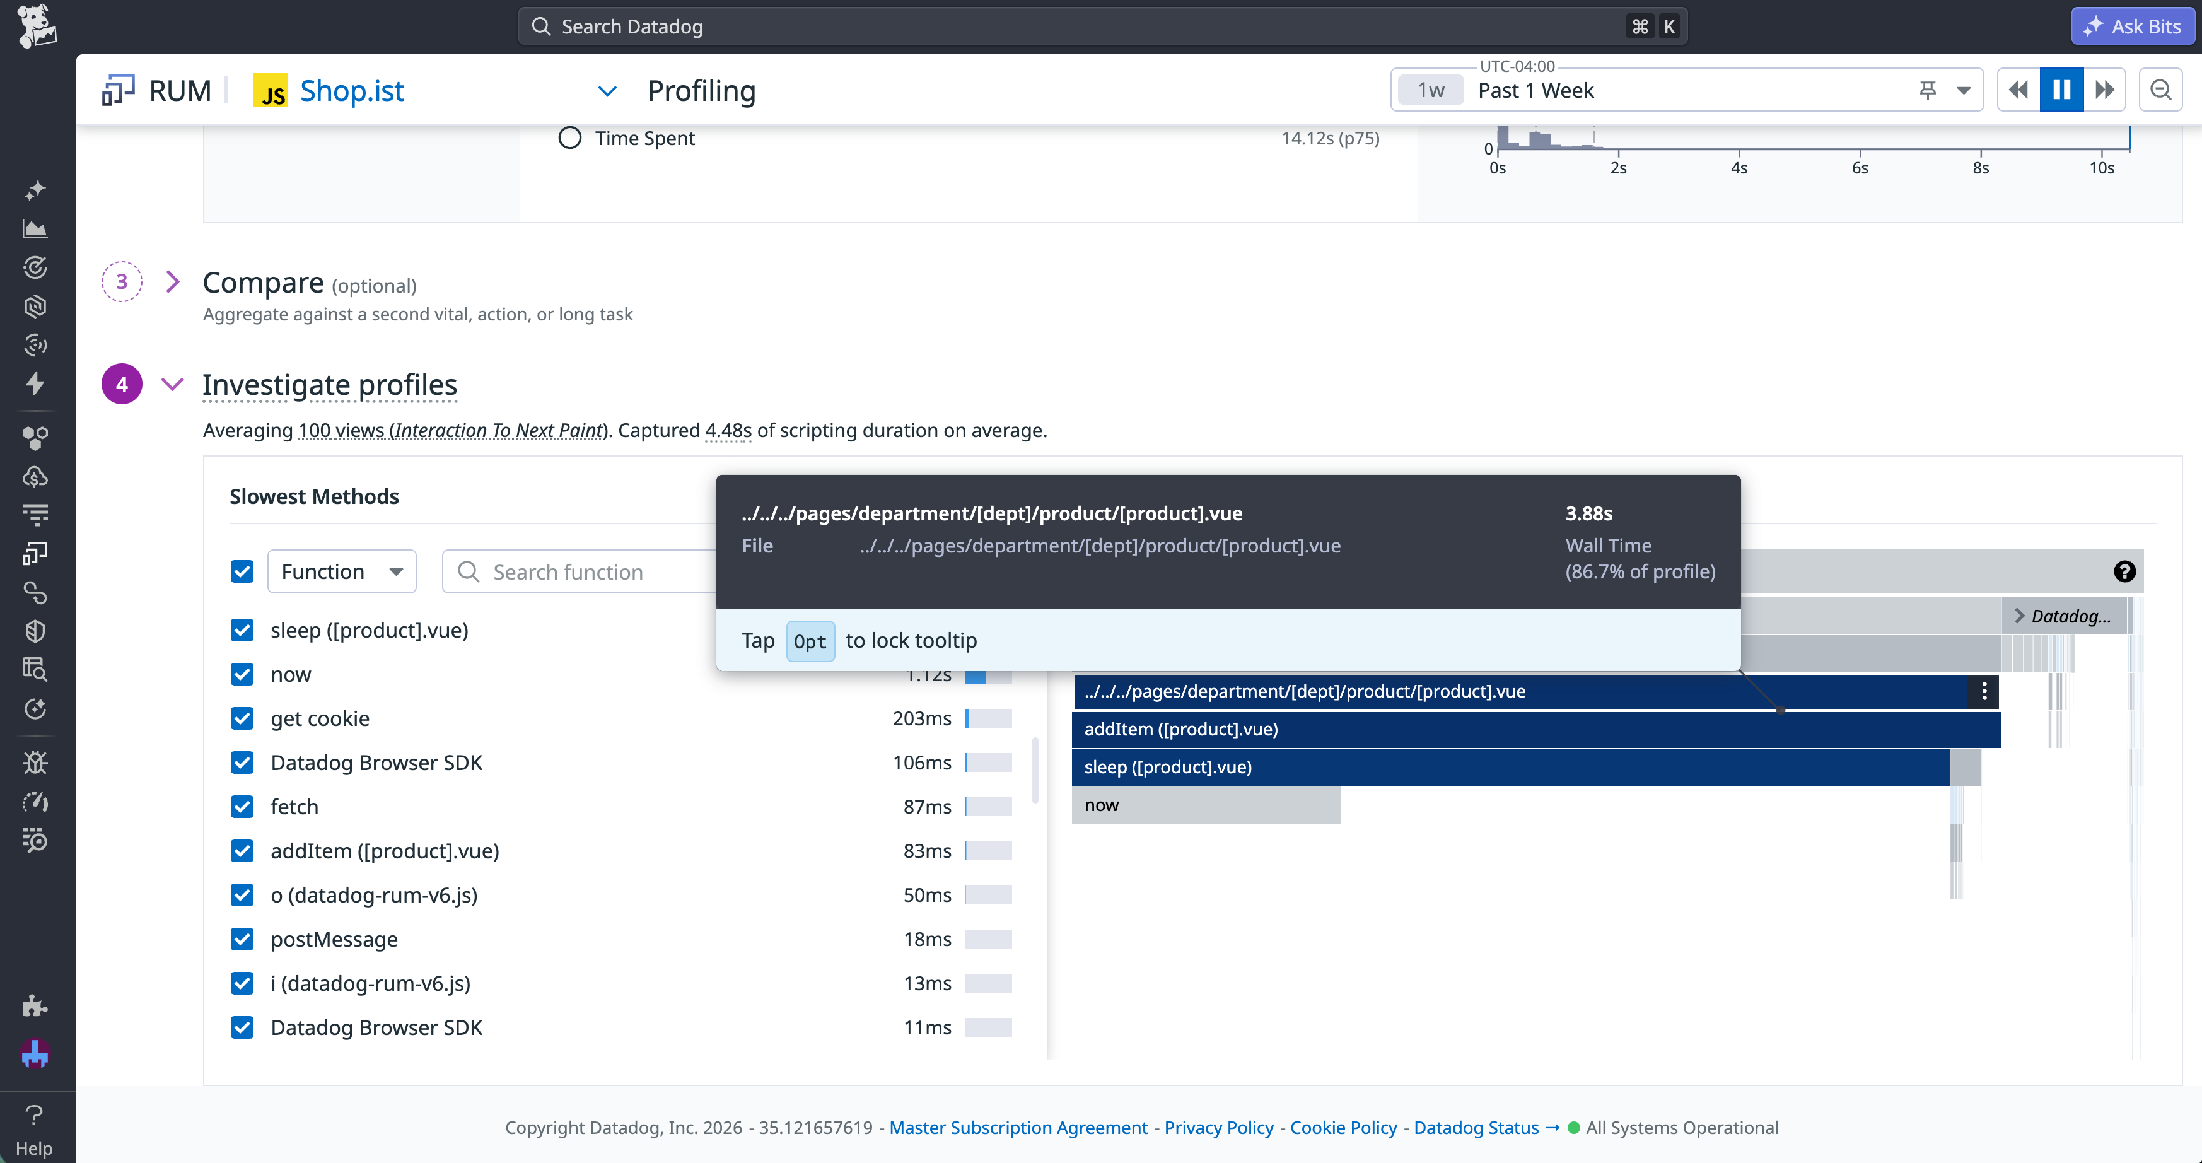Viewport: 2202px width, 1163px height.
Task: Open the puzzle piece Integrations icon
Action: click(x=35, y=1006)
